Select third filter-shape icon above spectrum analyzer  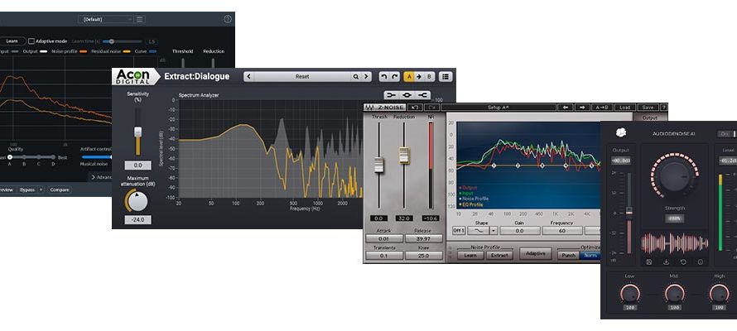click(422, 95)
